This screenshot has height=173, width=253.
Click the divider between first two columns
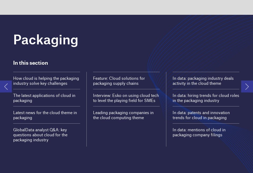tap(87, 108)
